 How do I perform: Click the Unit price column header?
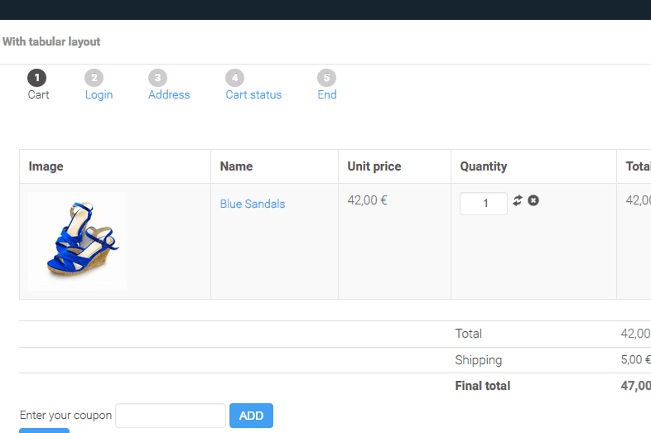pos(374,166)
